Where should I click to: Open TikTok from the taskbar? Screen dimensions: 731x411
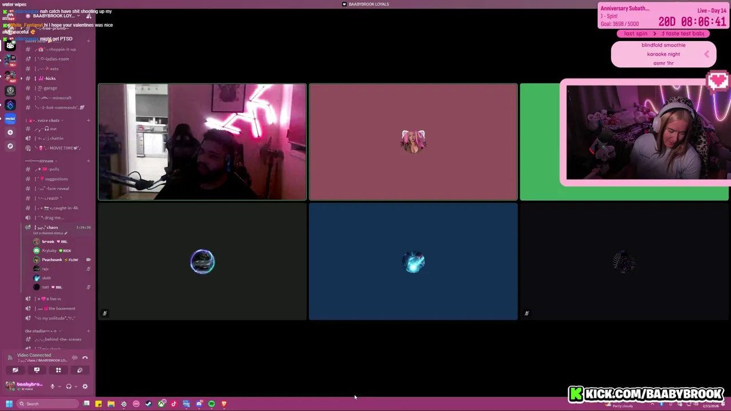tap(174, 404)
